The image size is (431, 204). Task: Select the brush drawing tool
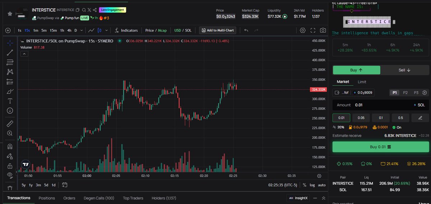point(10,91)
